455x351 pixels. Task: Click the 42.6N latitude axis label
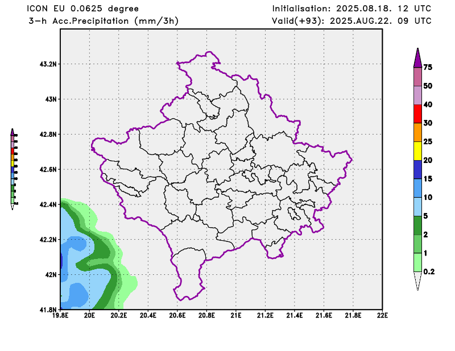48,169
